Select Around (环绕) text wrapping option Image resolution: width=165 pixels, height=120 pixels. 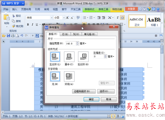pos(69,76)
